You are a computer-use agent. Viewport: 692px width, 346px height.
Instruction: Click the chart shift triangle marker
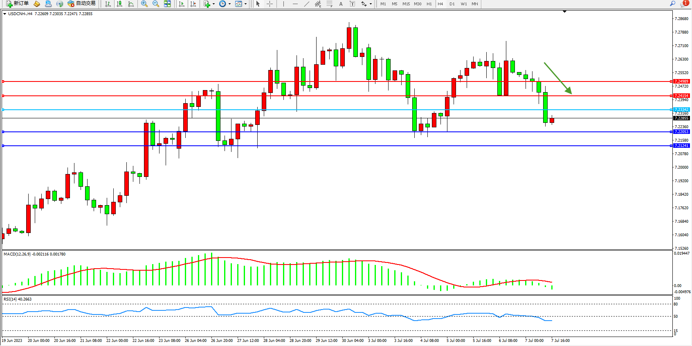coord(564,11)
